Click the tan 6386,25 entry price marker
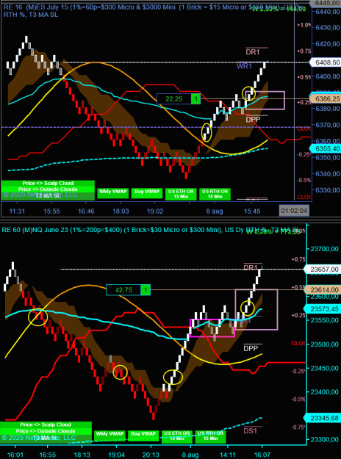Viewport: 341px width, 459px height. point(326,99)
